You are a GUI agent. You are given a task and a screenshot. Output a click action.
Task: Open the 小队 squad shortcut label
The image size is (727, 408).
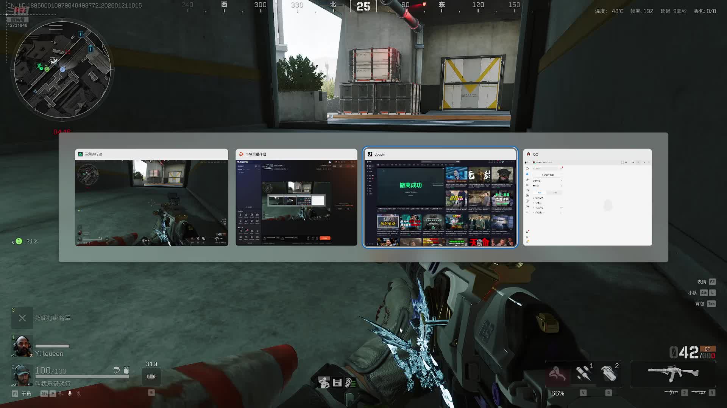(693, 293)
